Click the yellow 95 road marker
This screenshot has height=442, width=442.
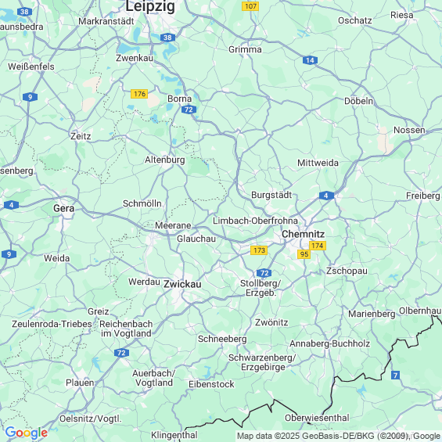pos(304,254)
